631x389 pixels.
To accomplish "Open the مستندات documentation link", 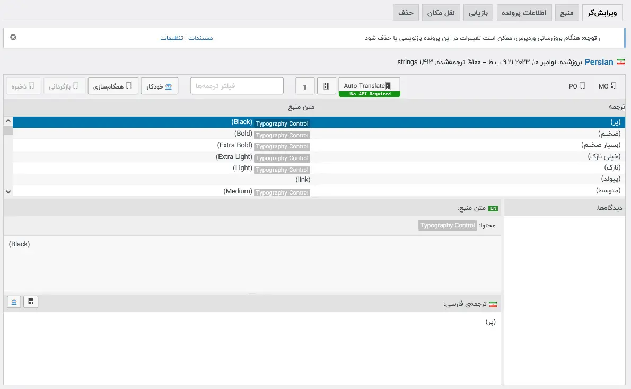I will [201, 38].
